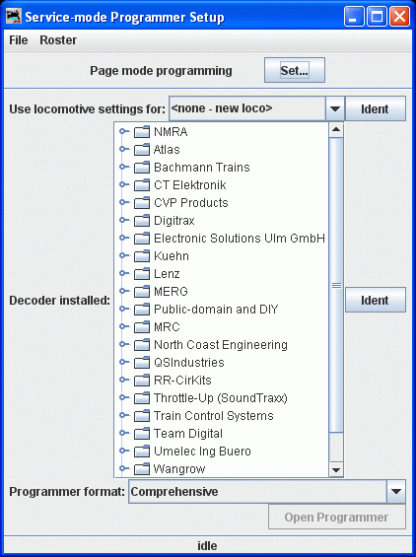The image size is (416, 557).
Task: Click the Digitrax folder icon
Action: point(142,221)
